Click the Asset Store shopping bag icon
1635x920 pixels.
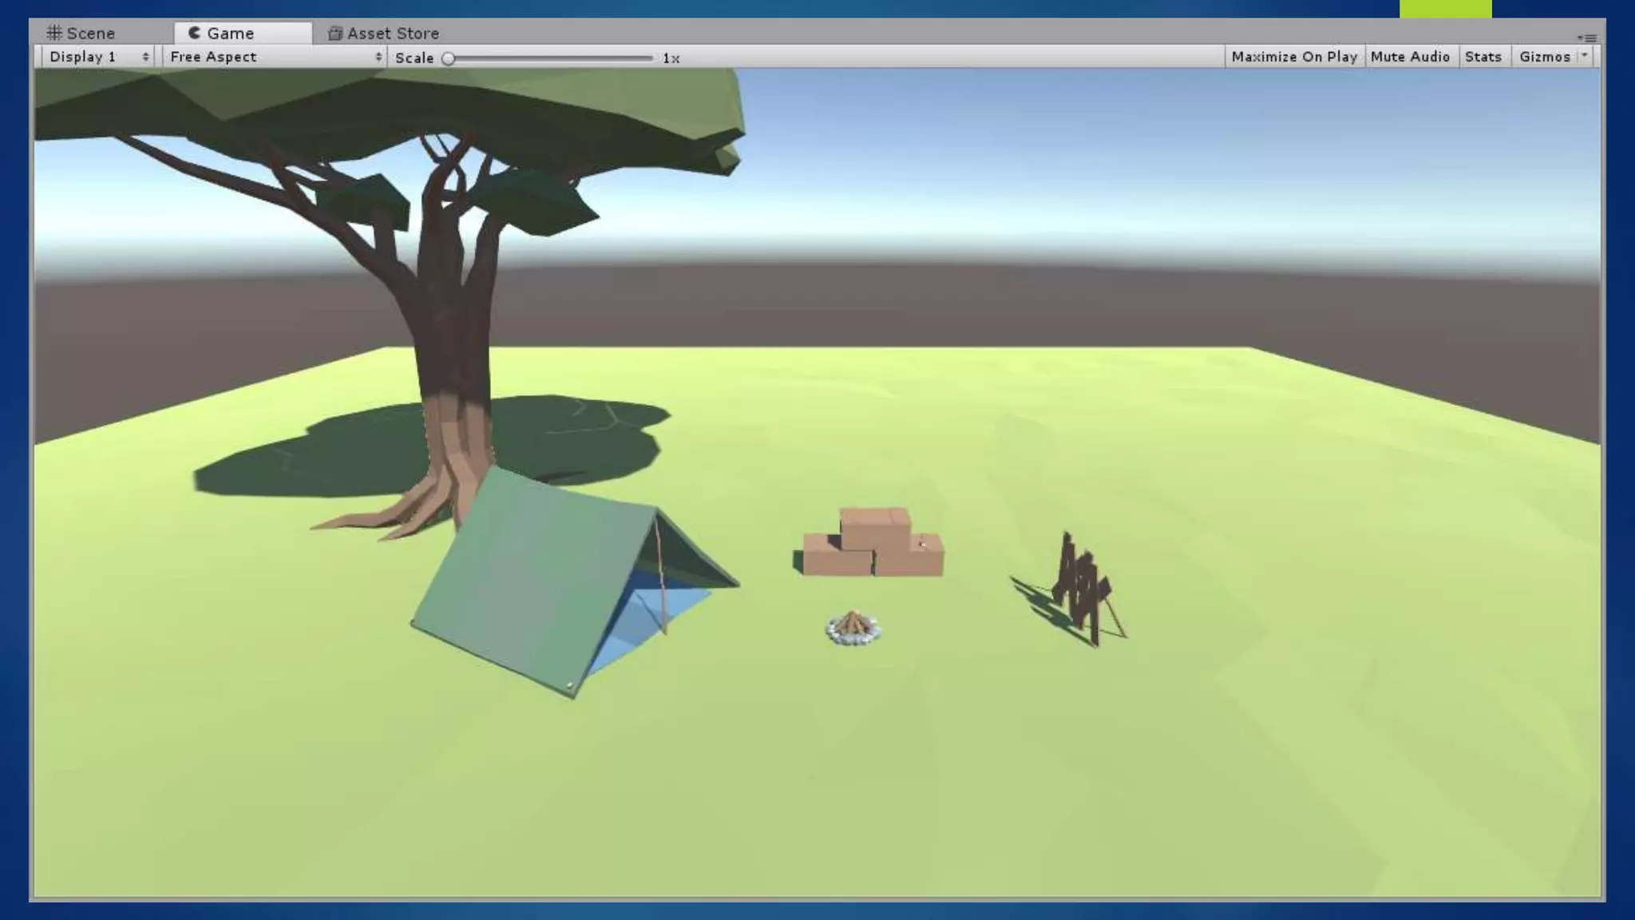coord(335,33)
